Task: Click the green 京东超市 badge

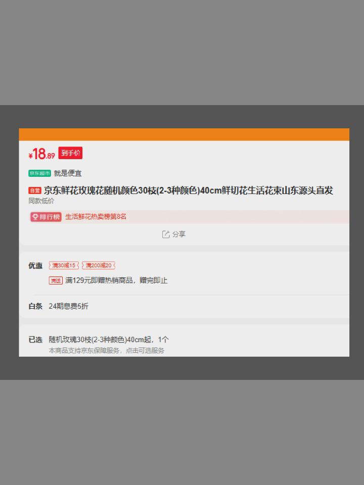Action: click(39, 173)
